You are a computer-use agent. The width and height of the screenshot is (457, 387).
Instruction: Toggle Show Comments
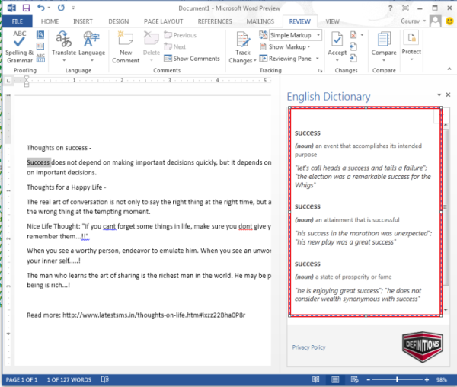(192, 59)
